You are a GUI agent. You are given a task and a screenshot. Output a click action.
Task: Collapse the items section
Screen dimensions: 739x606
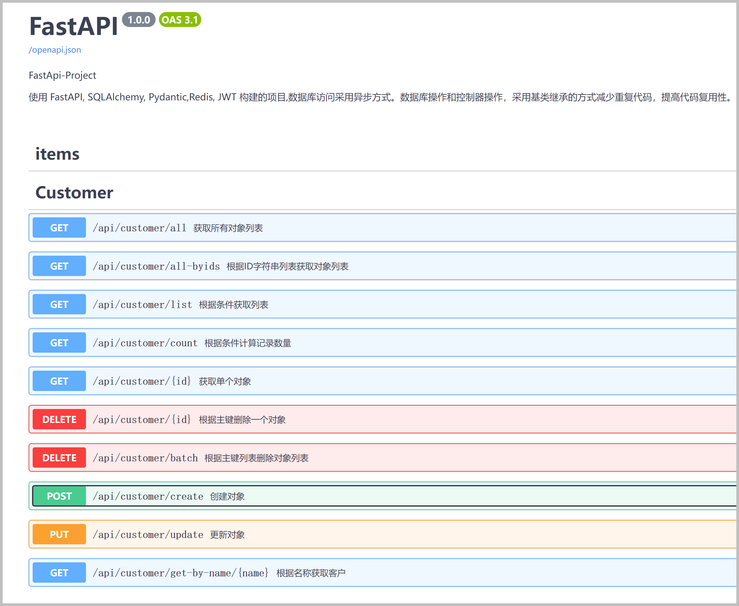(x=57, y=154)
